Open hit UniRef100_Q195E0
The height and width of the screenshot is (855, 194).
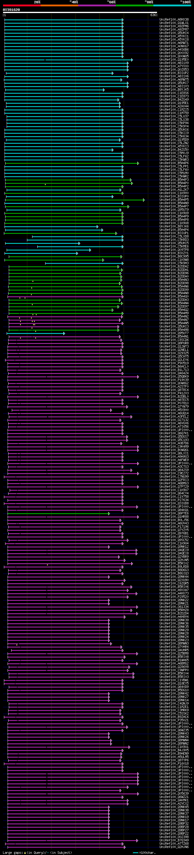174,59
